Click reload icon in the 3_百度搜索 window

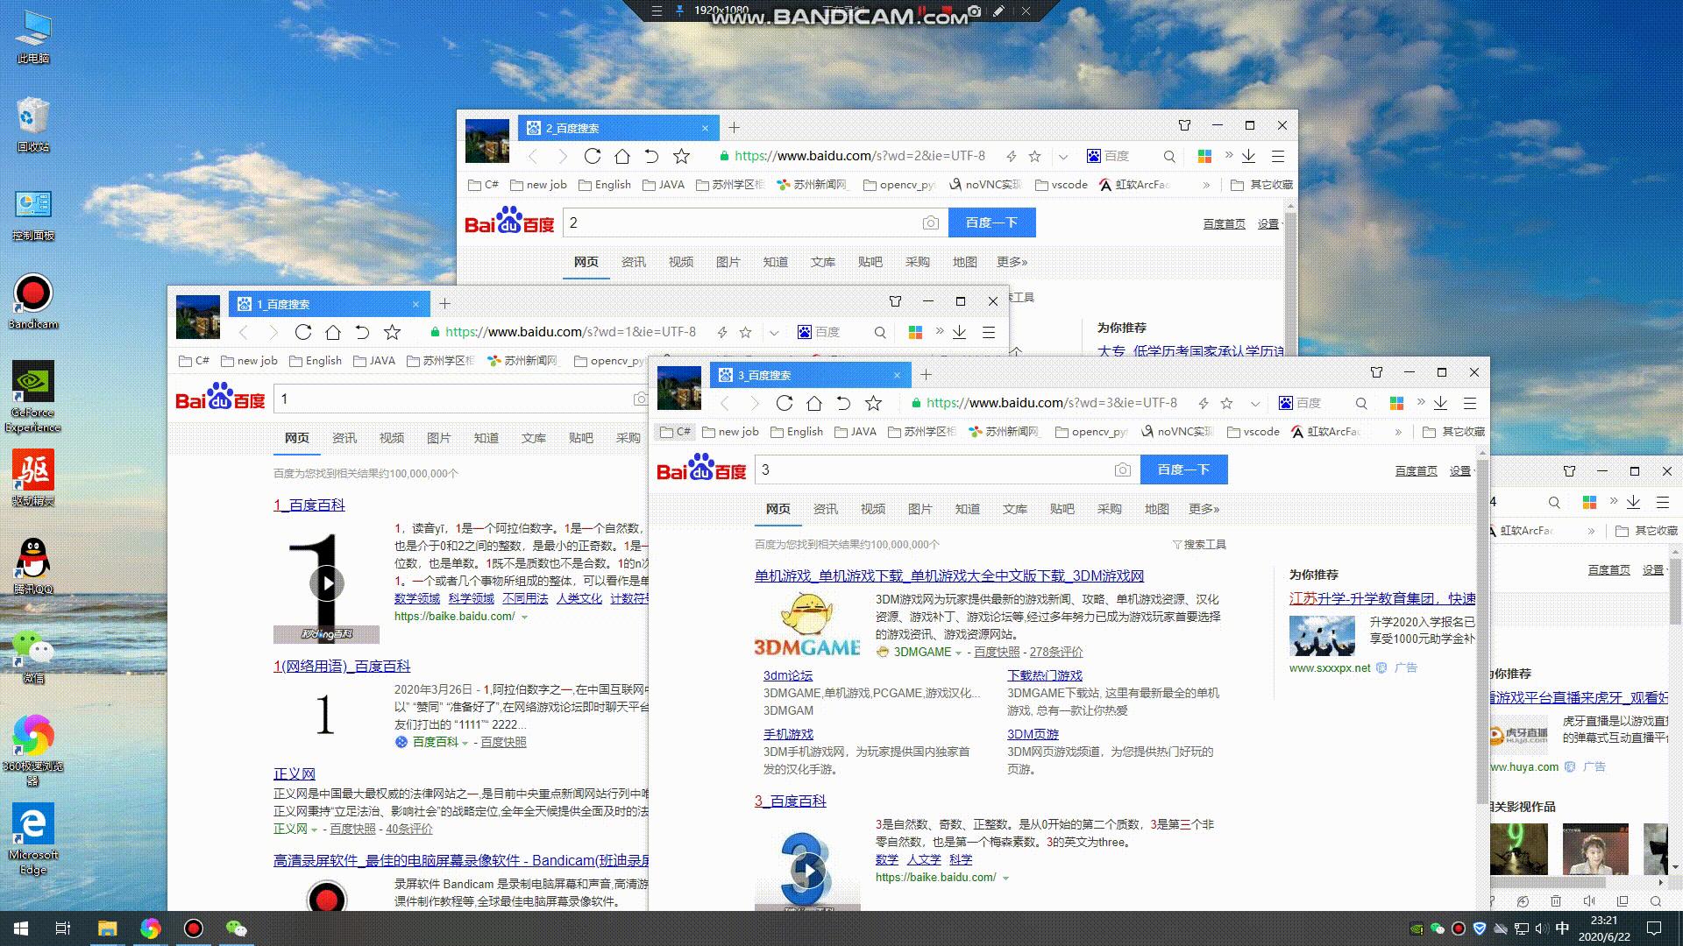(x=785, y=403)
